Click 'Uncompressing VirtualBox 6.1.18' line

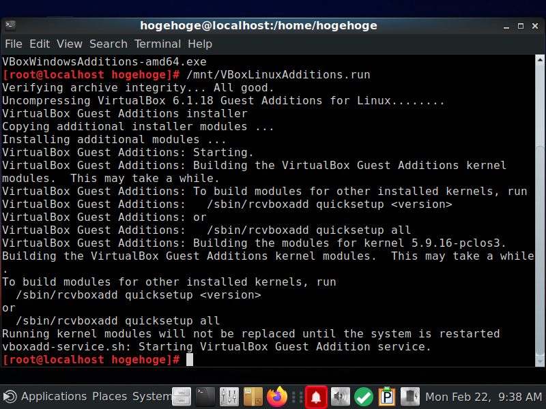tap(223, 100)
